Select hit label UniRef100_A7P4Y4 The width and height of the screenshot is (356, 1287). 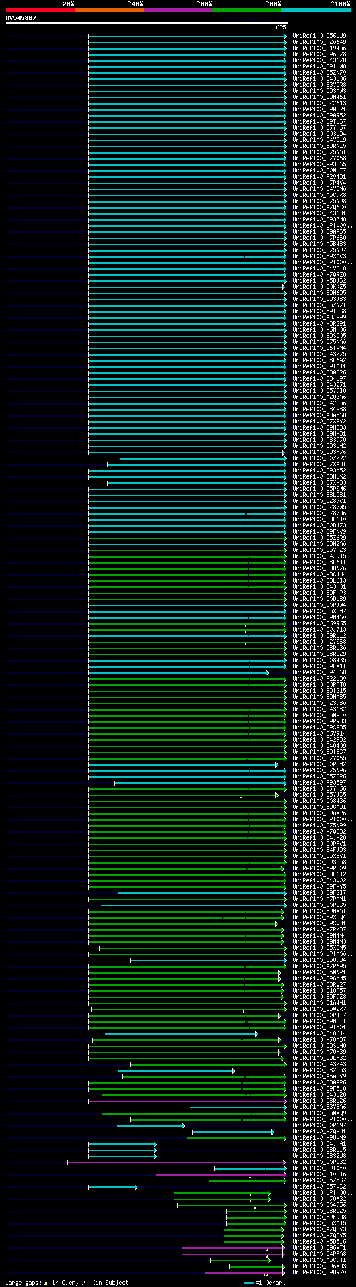point(319,183)
